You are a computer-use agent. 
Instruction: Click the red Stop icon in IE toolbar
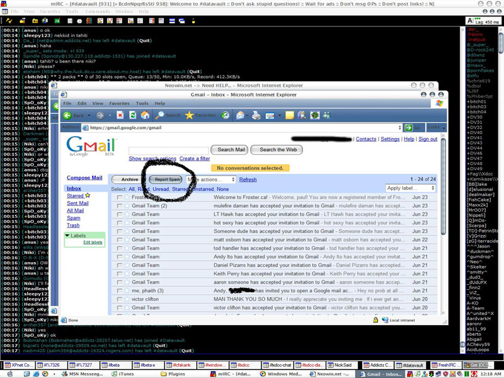click(120, 115)
